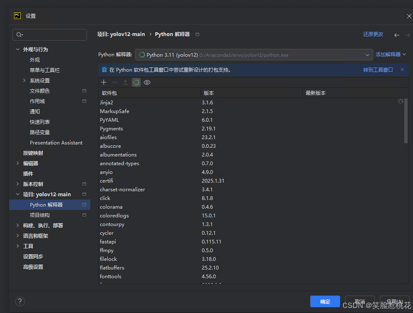Click the 确定 button
Screen dimensions: 413x313
[325, 301]
